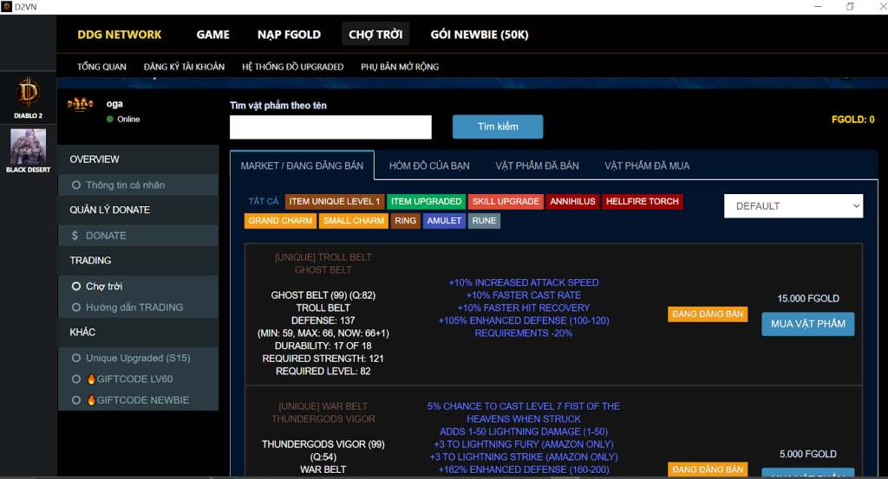
Task: Select the Chợ trời radio option
Action: (x=76, y=286)
